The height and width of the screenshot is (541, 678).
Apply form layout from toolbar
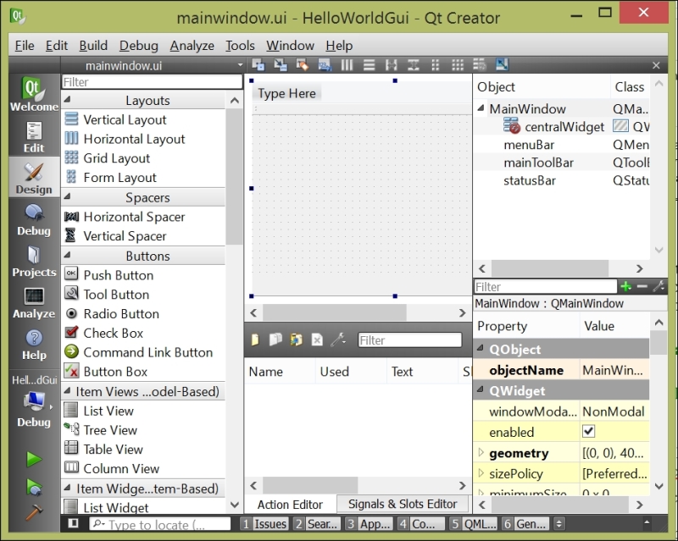[435, 65]
